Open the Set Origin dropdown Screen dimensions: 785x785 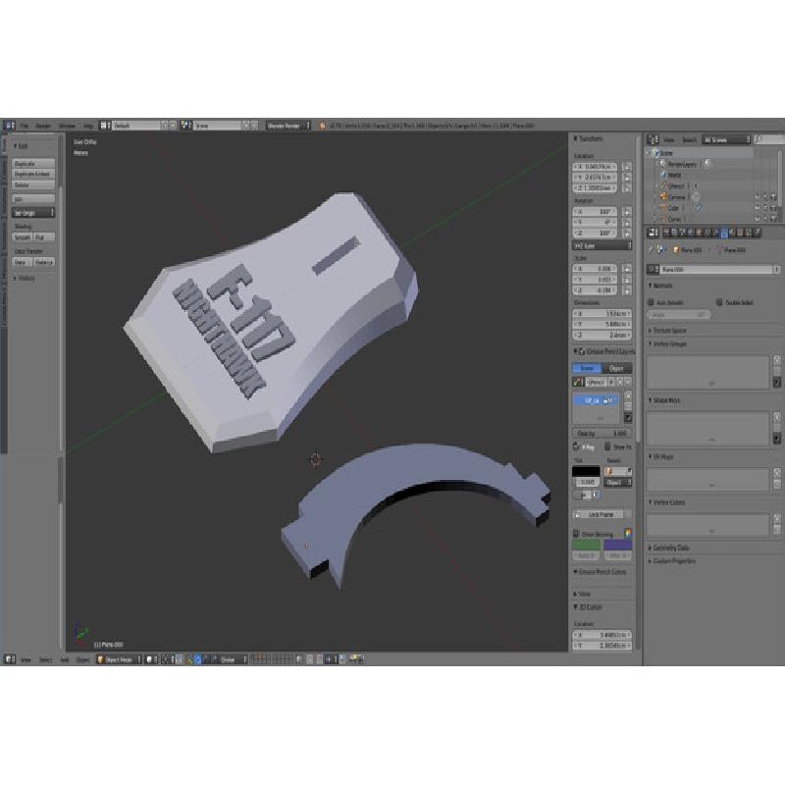coord(33,213)
